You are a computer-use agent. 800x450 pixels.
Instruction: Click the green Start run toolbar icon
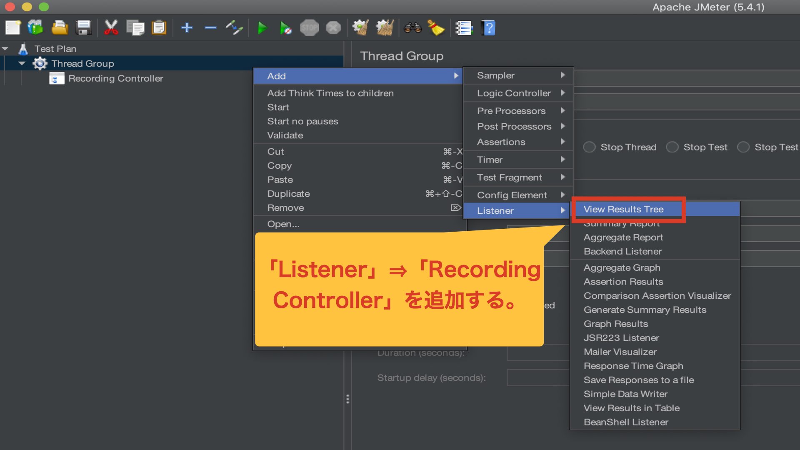click(262, 28)
